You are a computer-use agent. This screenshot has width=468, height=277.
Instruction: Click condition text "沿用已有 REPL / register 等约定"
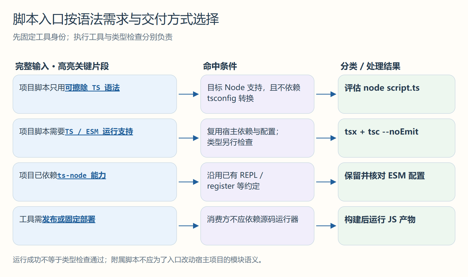(235, 181)
